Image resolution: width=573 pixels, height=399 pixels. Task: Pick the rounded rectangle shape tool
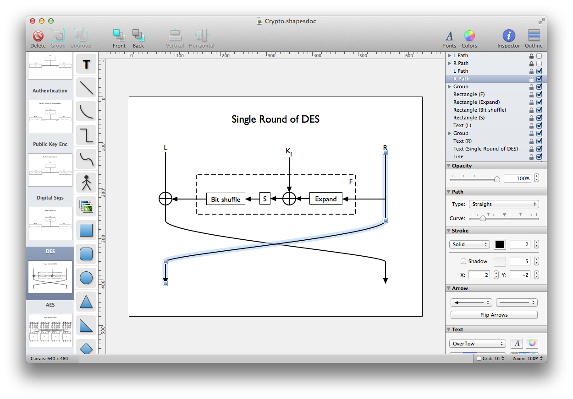tap(86, 253)
